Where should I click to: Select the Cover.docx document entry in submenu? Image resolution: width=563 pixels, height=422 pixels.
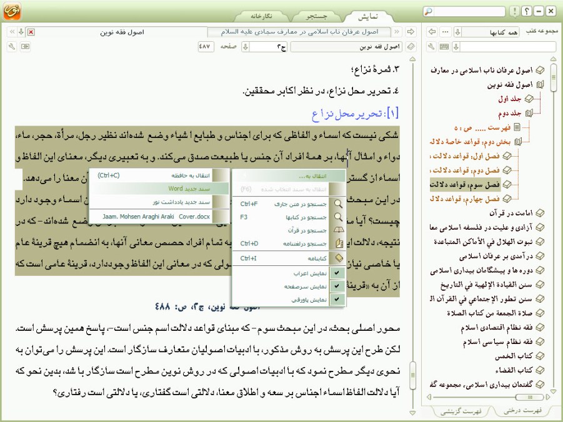point(159,217)
